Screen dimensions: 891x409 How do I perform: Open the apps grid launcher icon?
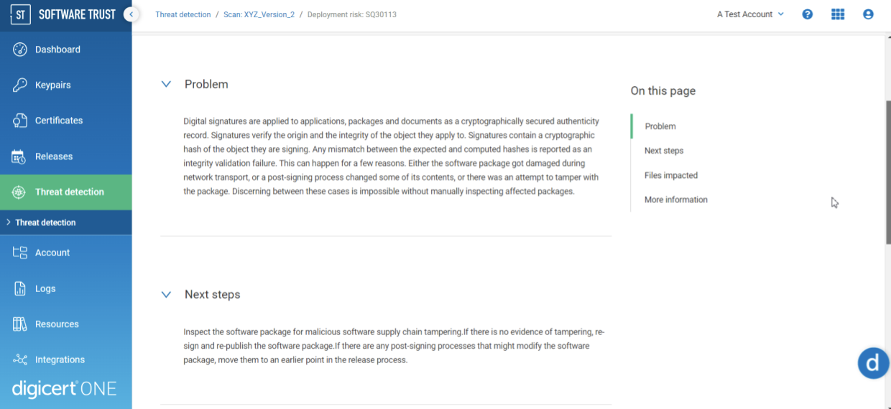[838, 14]
